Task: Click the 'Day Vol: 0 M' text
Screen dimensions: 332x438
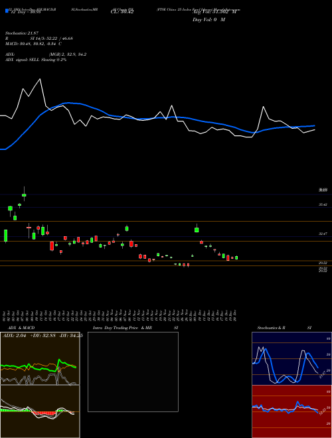Action: coord(208,20)
